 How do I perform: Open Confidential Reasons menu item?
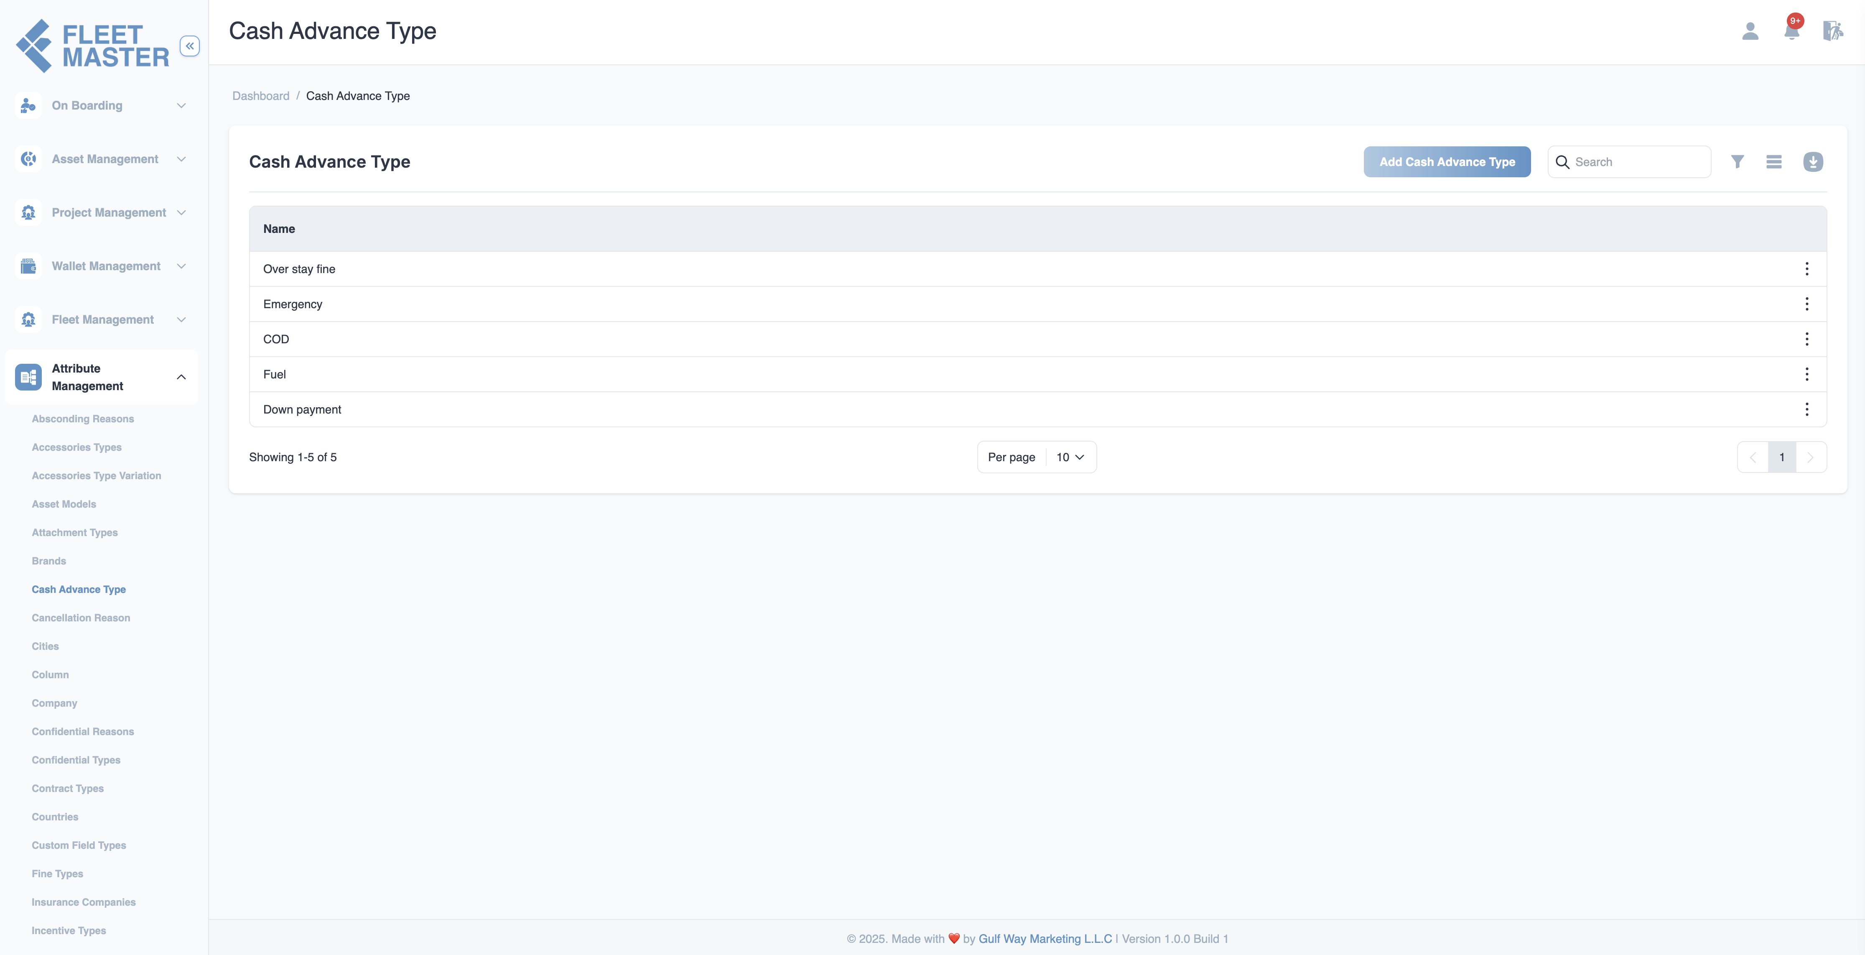tap(82, 731)
